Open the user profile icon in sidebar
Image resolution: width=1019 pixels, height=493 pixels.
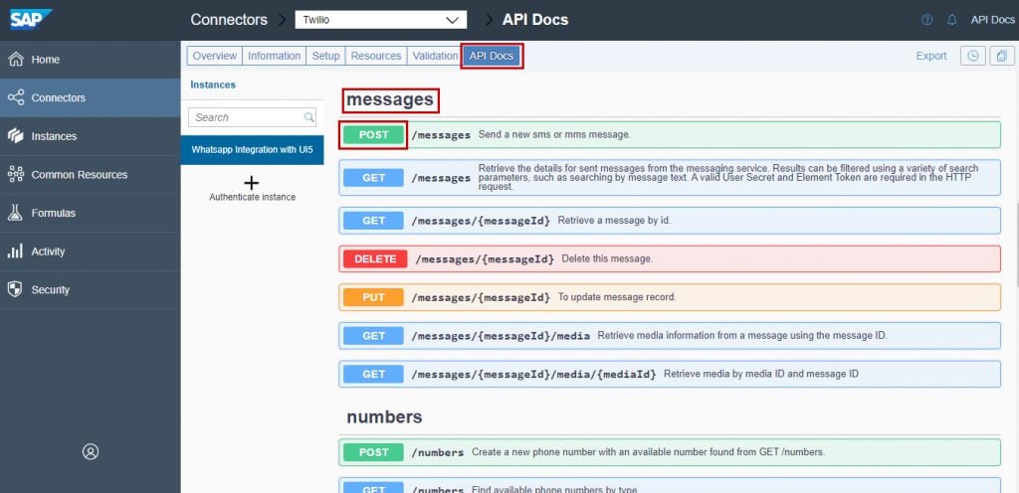tap(91, 451)
